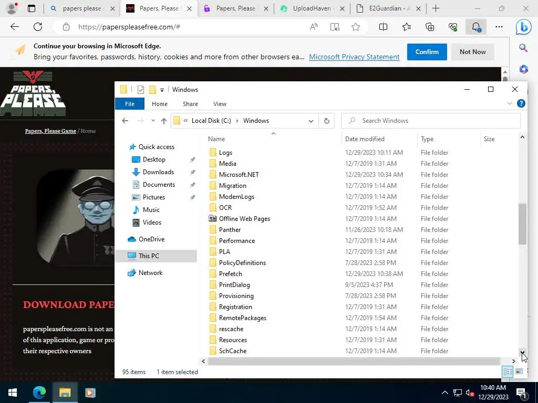Viewport: 538px width, 403px height.
Task: Click breadcrumb chevron after Local Disk (C:)
Action: click(x=237, y=121)
